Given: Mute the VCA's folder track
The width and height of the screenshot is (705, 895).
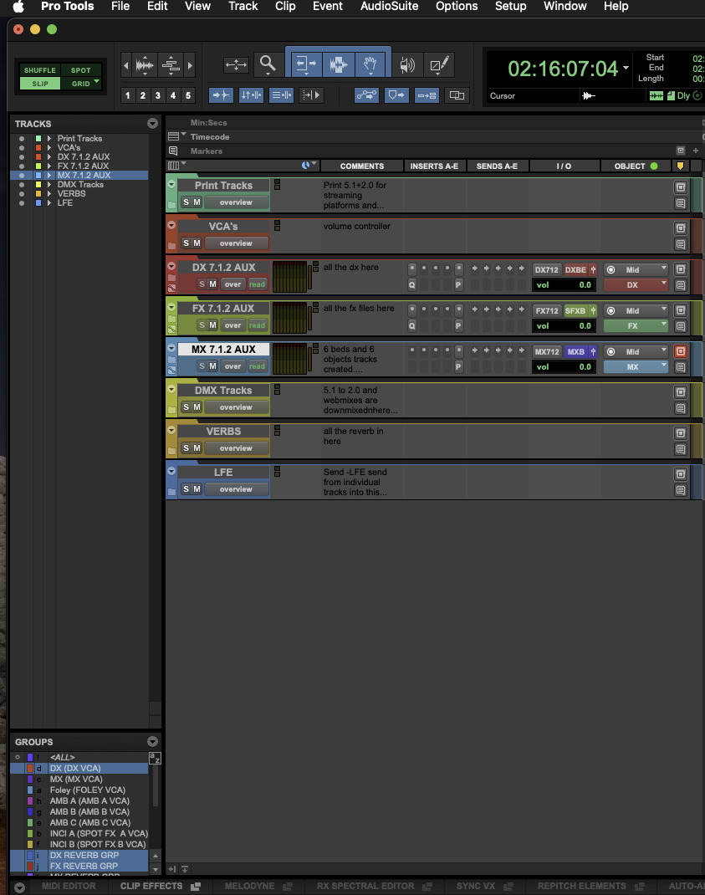Looking at the screenshot, I should click(197, 243).
